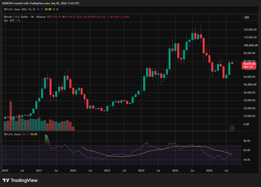Image resolution: width=261 pixels, height=187 pixels.
Task: Click the RSI 60.00 axis label
Action: click(247, 150)
